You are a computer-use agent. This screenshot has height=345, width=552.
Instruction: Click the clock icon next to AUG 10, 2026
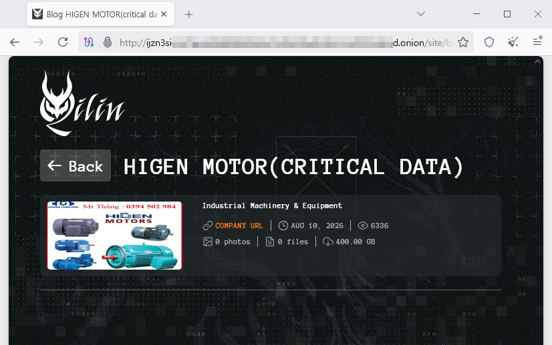click(283, 226)
